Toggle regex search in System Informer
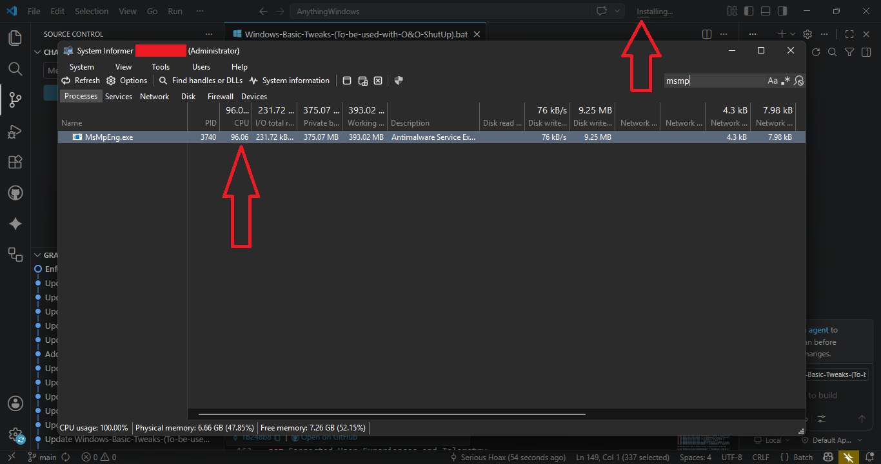This screenshot has width=881, height=464. (786, 81)
